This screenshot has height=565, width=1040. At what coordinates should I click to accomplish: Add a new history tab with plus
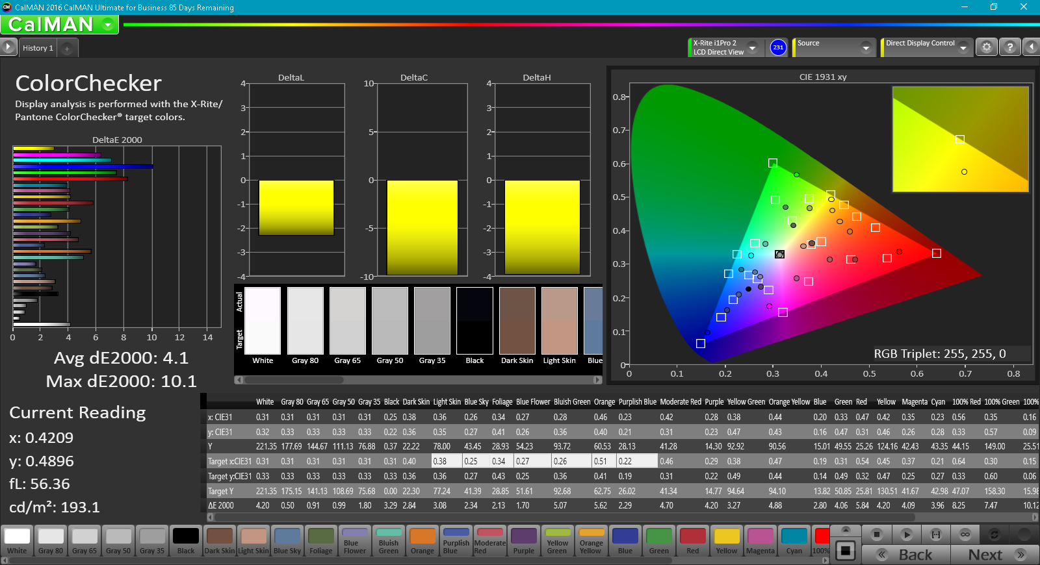67,48
